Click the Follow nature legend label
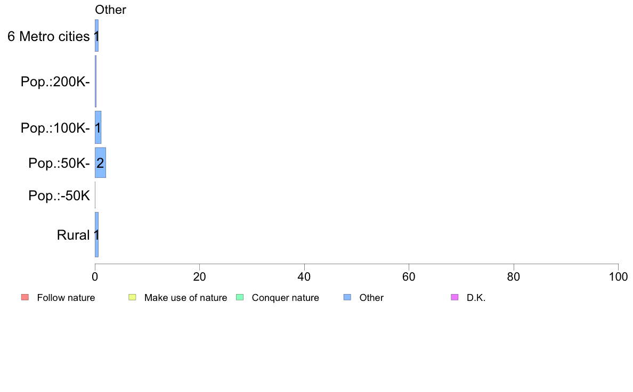The height and width of the screenshot is (392, 633). pyautogui.click(x=66, y=298)
